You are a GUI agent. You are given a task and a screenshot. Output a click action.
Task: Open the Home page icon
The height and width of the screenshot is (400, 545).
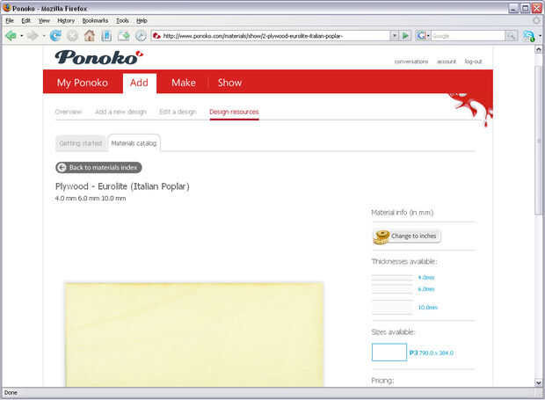[90, 35]
